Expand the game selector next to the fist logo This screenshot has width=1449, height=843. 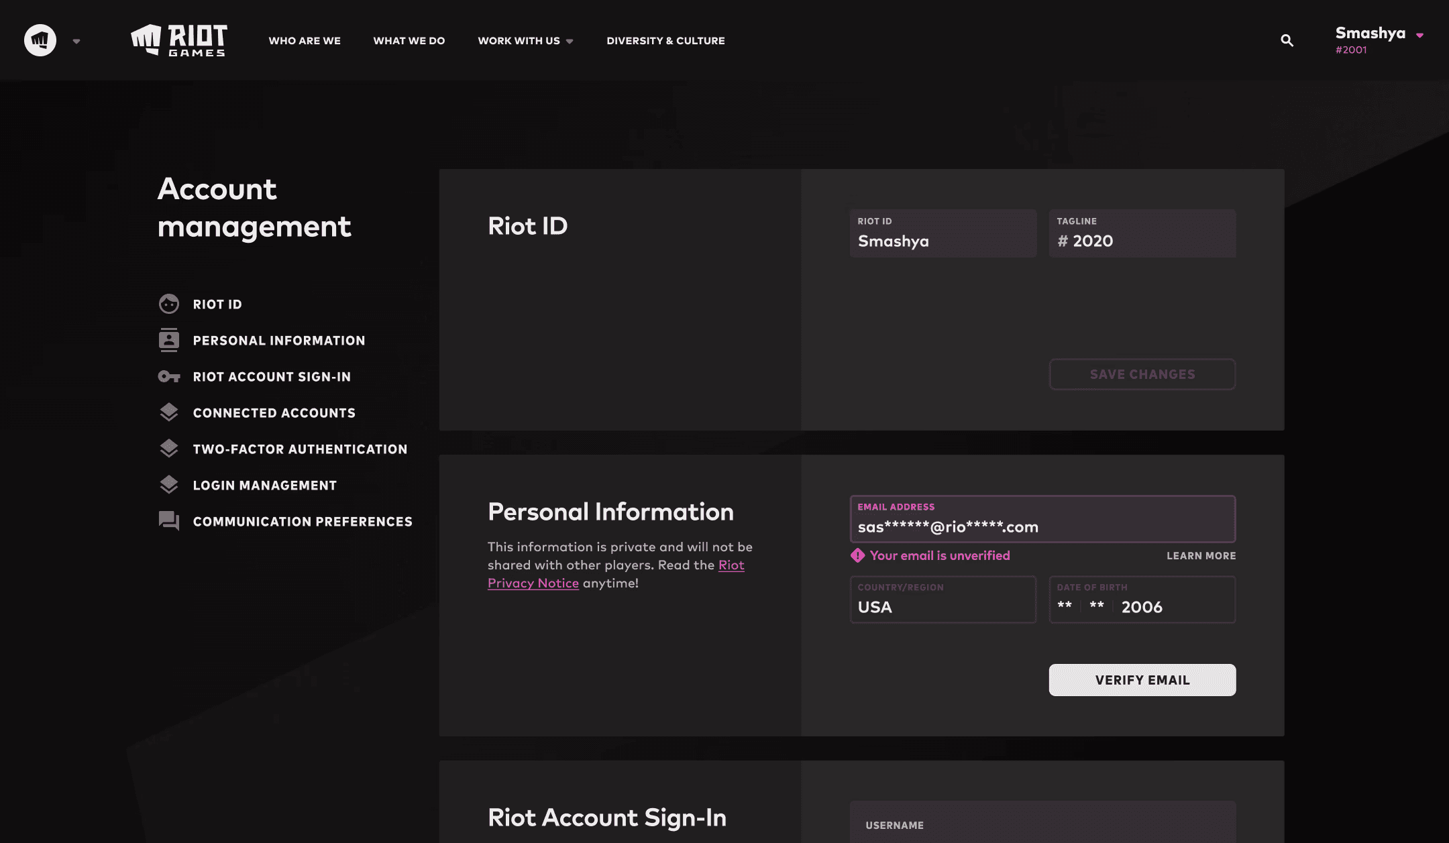pos(76,40)
